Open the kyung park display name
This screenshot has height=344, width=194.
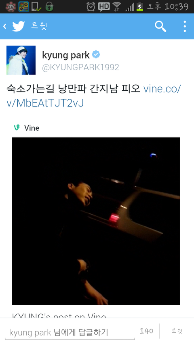click(66, 55)
